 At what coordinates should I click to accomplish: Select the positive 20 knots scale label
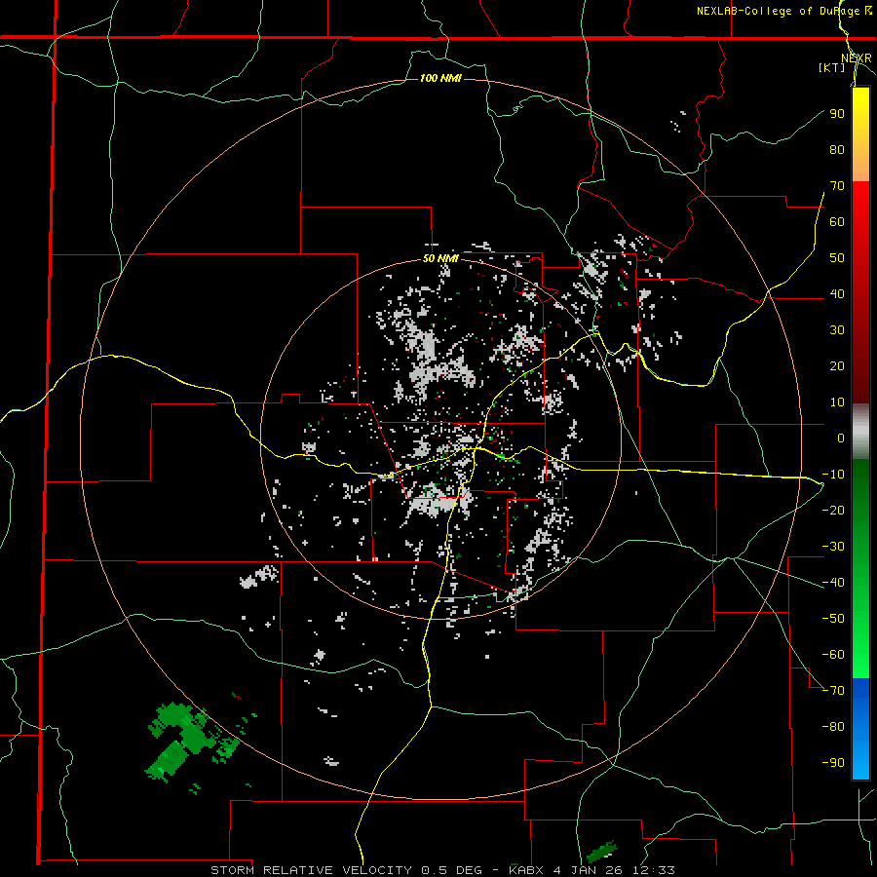tap(837, 365)
